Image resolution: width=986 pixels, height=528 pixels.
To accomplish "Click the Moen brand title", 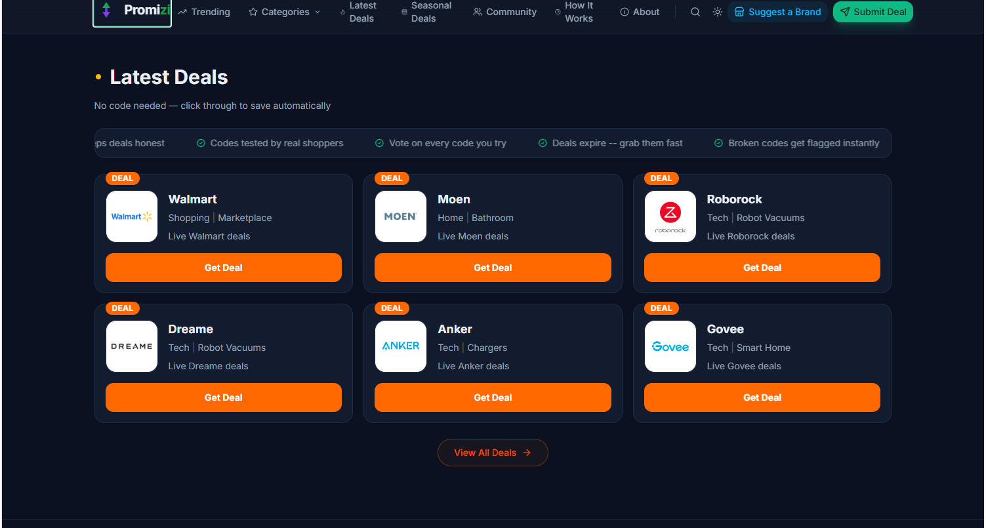I will click(x=454, y=199).
